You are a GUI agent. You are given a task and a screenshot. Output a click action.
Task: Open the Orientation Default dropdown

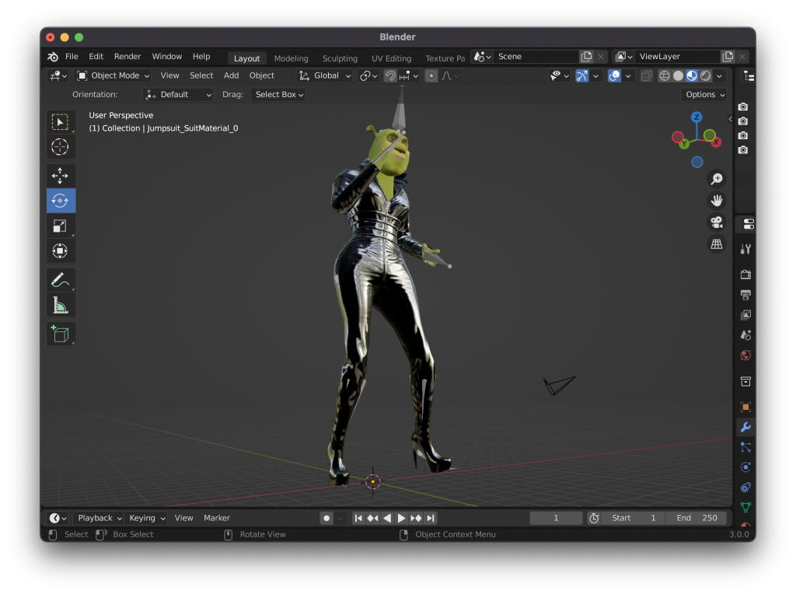click(178, 95)
